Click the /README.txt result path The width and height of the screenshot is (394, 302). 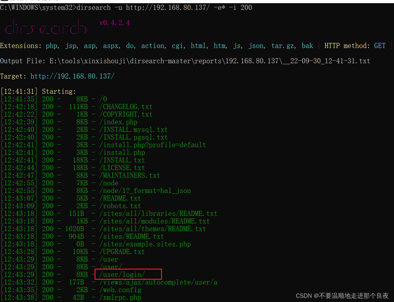120,198
